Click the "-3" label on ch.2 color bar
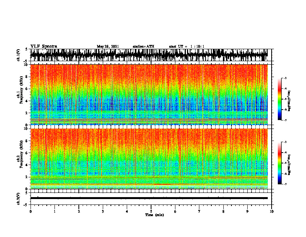306x237 pixels. [x=285, y=142]
